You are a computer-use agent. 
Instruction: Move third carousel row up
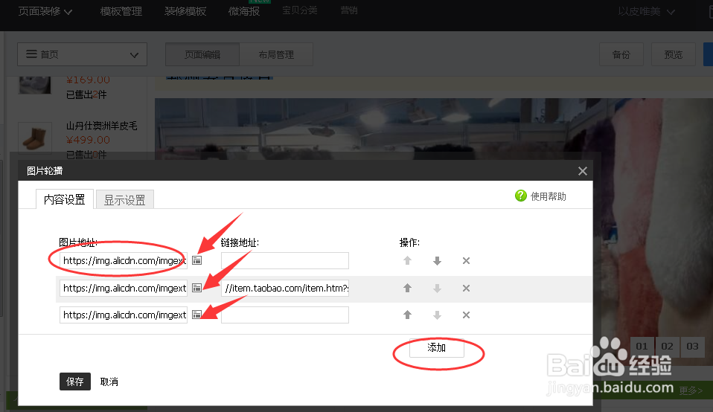point(407,315)
